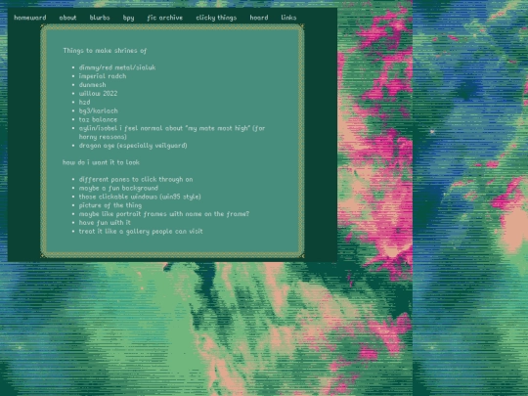The image size is (528, 396).
Task: Click 'different panes to click through on'
Action: click(x=136, y=180)
